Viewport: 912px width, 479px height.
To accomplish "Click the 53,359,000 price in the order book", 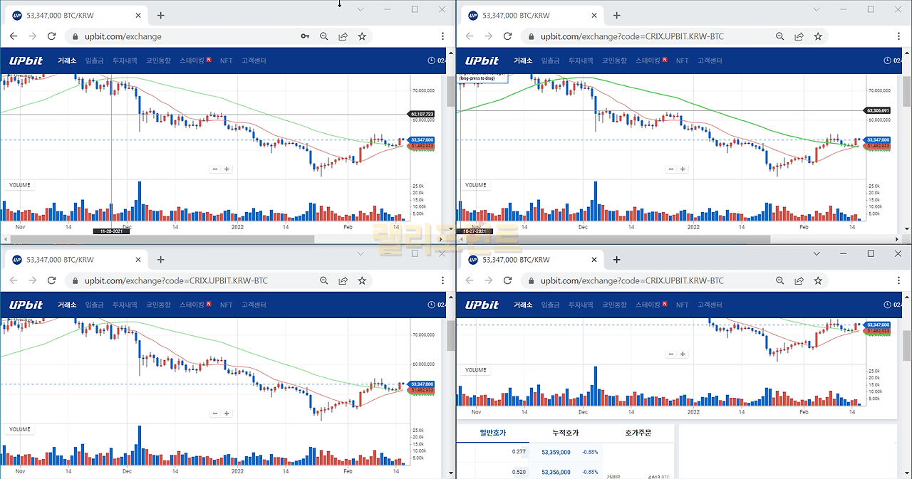I will click(556, 452).
